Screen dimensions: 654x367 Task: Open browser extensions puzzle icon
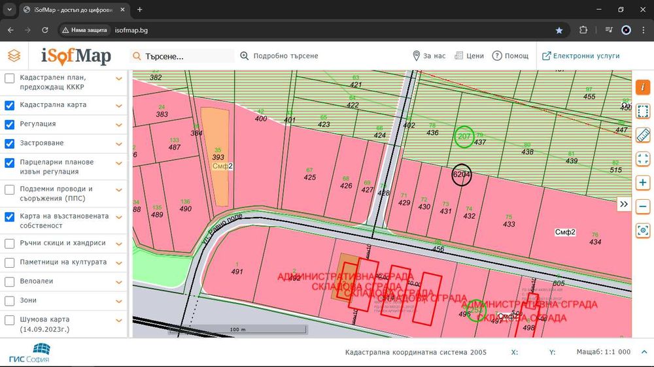pos(583,30)
